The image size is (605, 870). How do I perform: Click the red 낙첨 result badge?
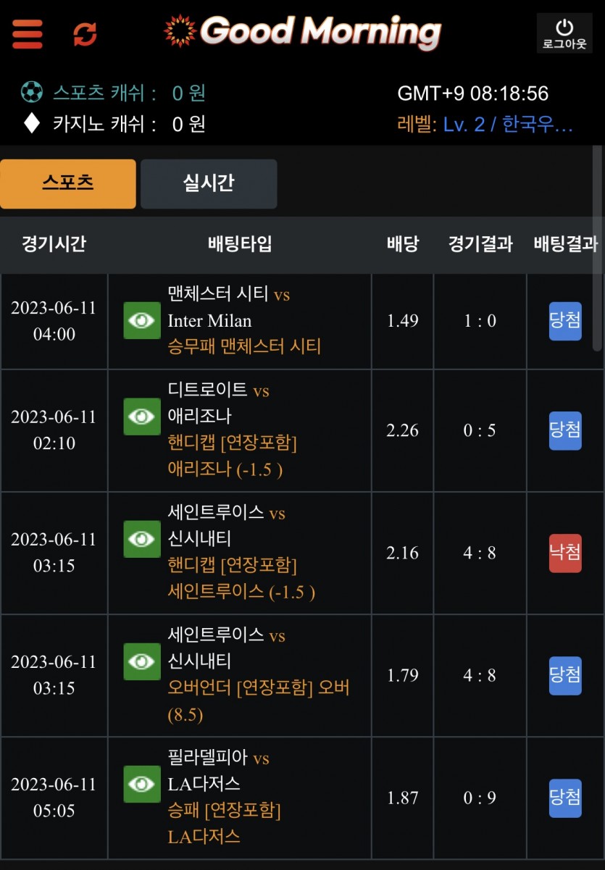[565, 553]
